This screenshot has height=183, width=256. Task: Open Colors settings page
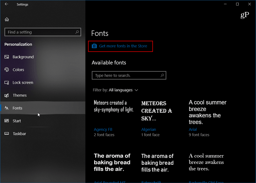tap(43, 70)
